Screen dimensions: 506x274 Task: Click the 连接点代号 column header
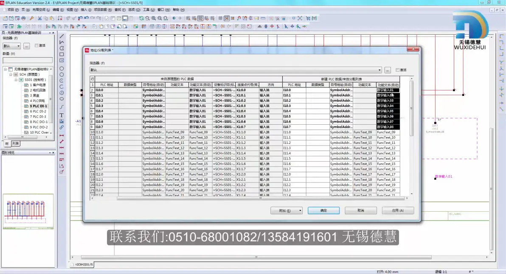[247, 85]
